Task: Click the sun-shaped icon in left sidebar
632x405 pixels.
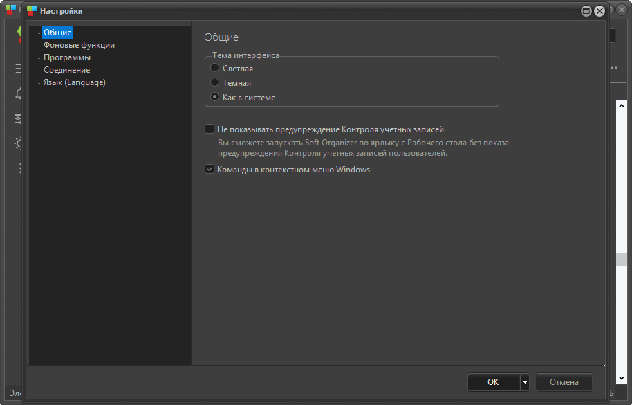Action: click(19, 143)
